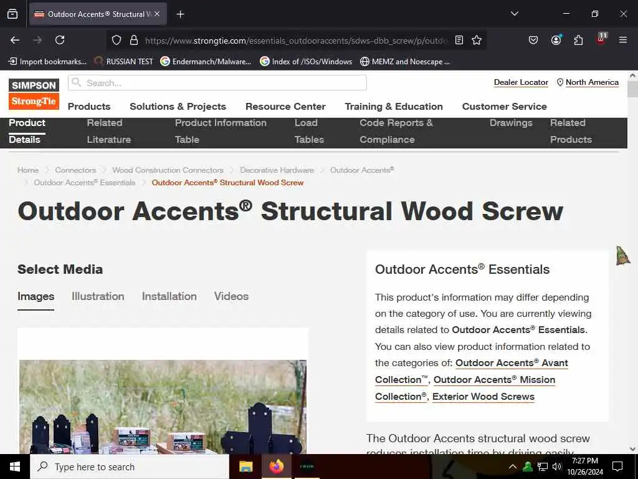Open the Solutions & Projects menu
The width and height of the screenshot is (638, 479).
(178, 106)
